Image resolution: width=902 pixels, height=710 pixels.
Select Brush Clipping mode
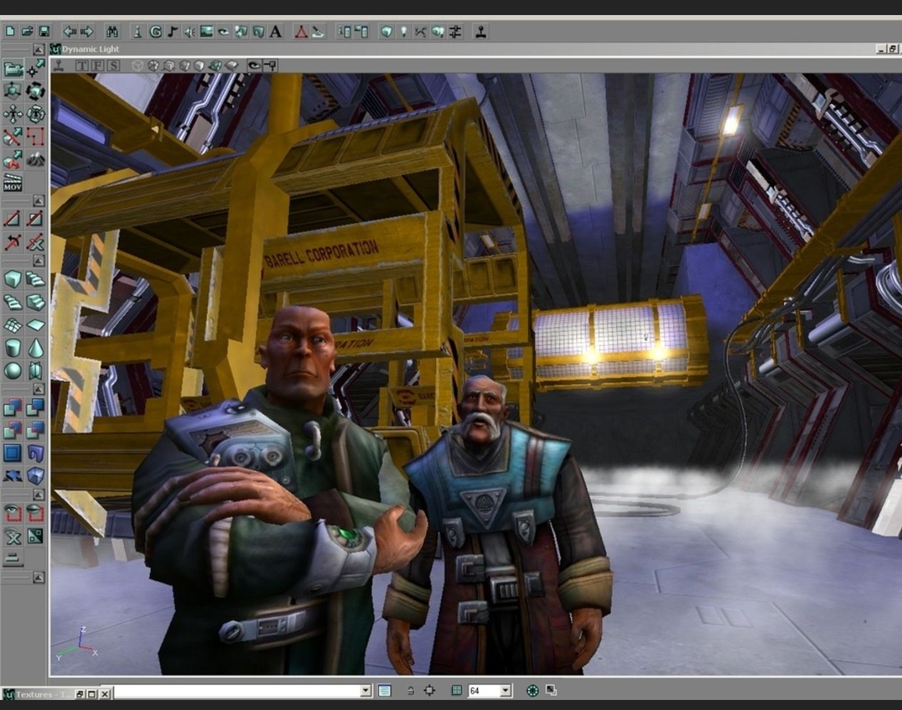pos(13,136)
